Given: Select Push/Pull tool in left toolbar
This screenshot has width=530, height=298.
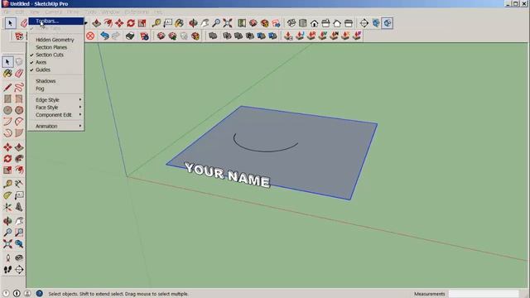Looking at the screenshot, I should (19, 147).
